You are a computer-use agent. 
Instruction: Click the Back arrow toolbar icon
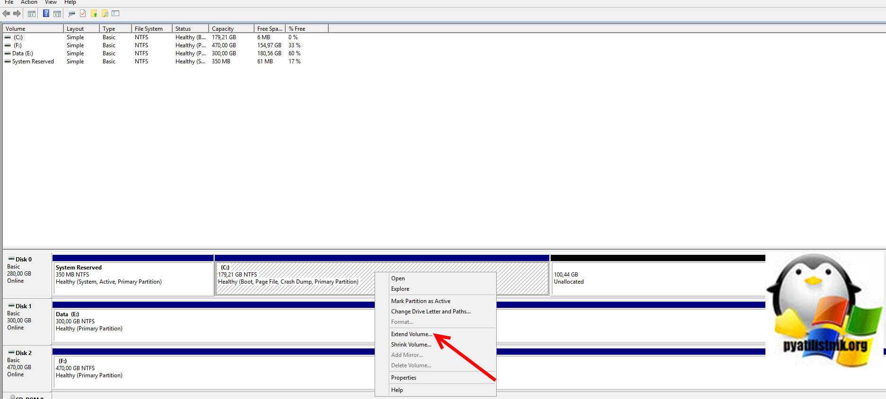[x=6, y=14]
